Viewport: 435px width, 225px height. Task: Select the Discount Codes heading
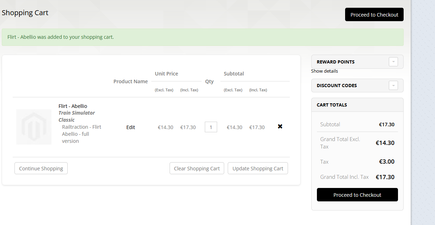coord(337,85)
